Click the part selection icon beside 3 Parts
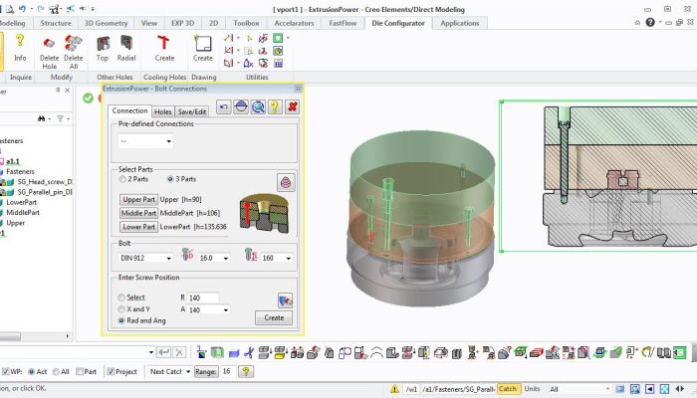 (286, 182)
